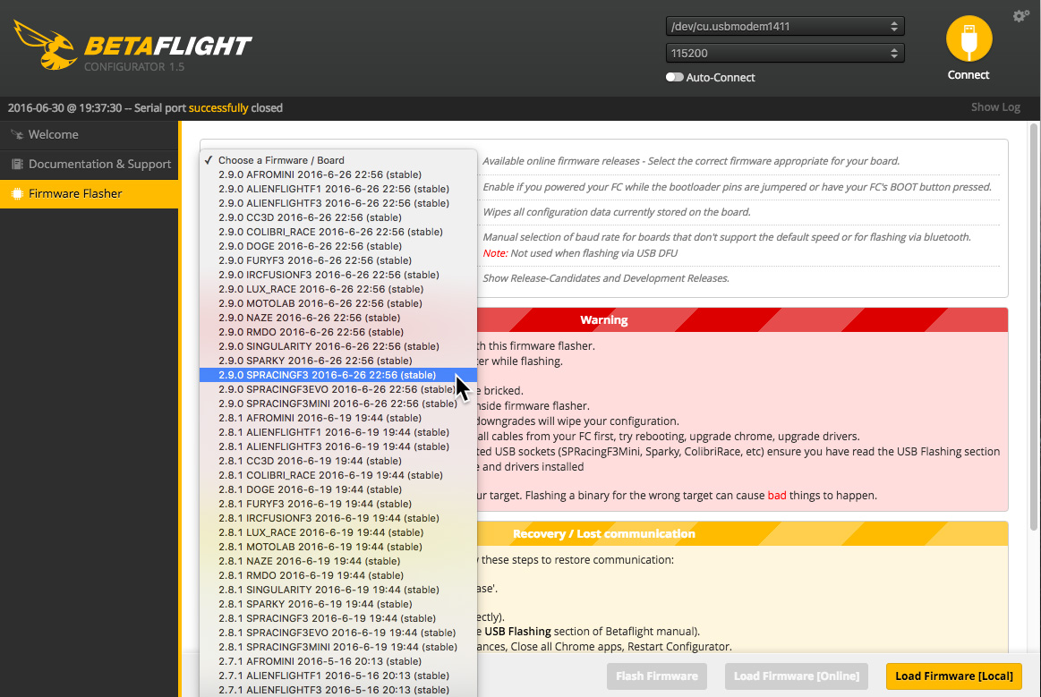Open the Welcome tab
1041x697 pixels.
pos(89,135)
